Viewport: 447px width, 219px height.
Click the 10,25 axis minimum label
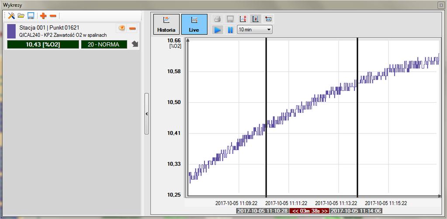(x=174, y=195)
